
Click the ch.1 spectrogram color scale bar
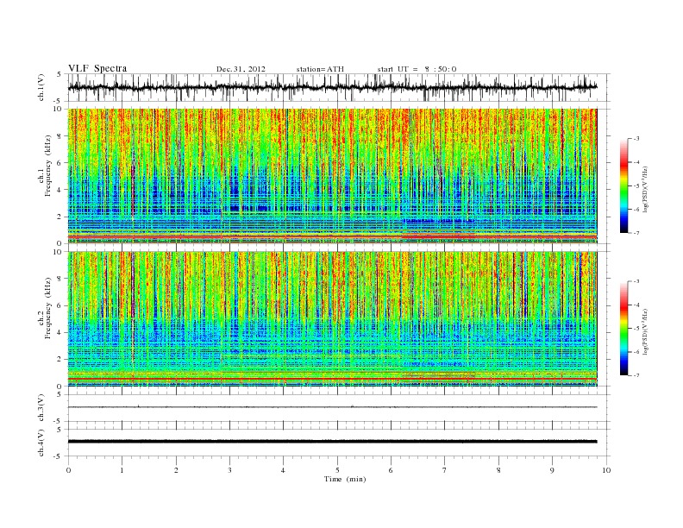(624, 185)
